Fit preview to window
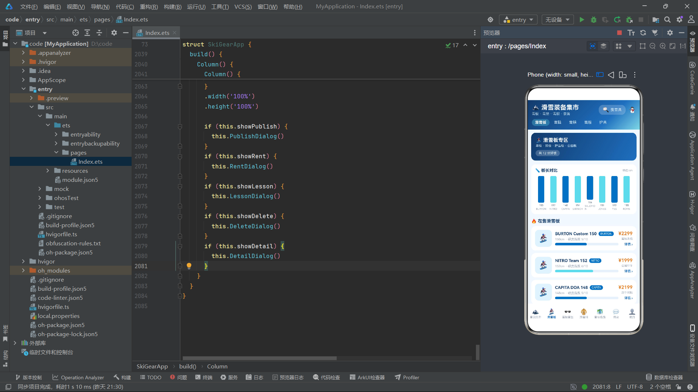 (673, 46)
